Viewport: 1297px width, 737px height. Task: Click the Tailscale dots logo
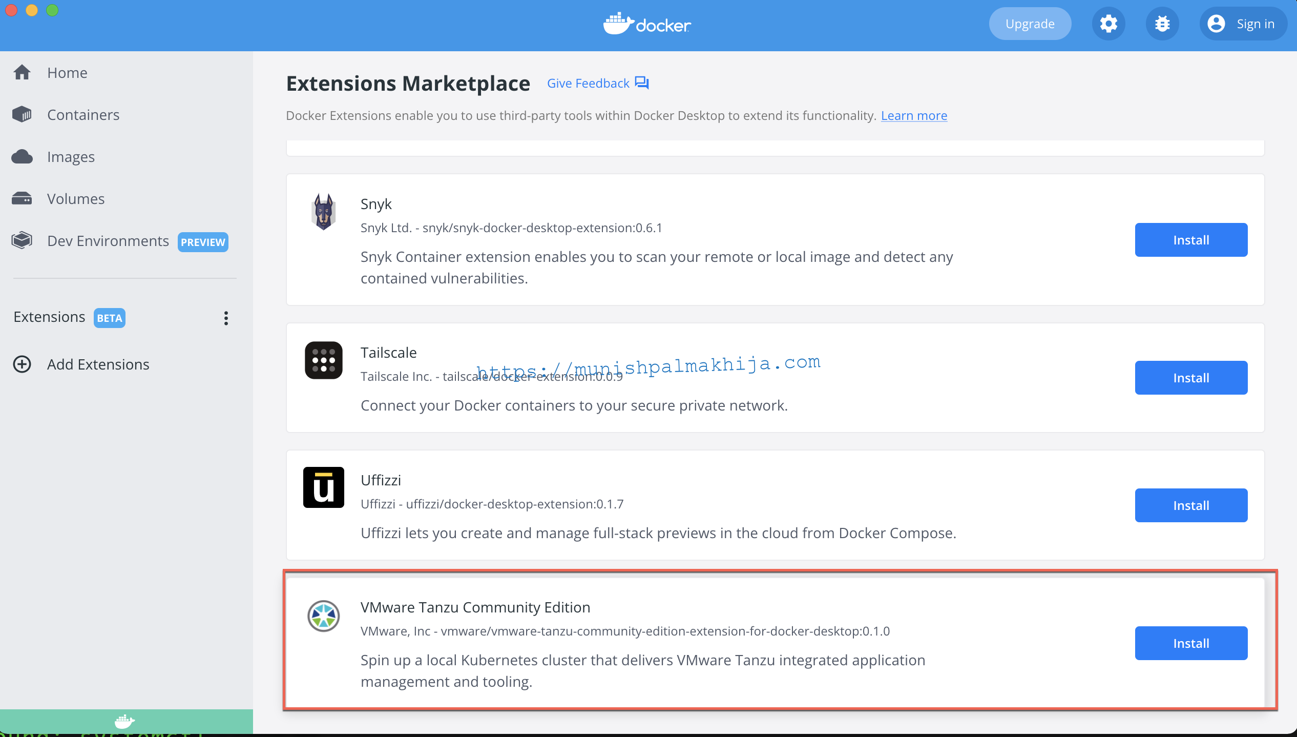pos(323,360)
